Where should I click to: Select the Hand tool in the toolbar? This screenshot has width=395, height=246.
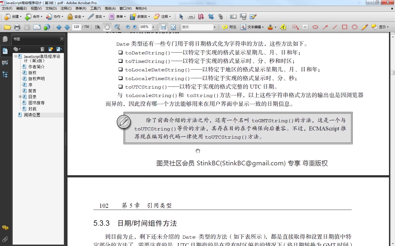[107, 27]
